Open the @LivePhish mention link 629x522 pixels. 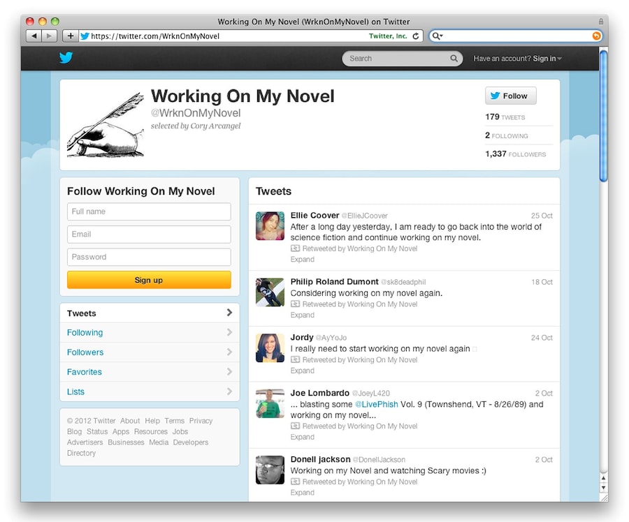(x=377, y=405)
